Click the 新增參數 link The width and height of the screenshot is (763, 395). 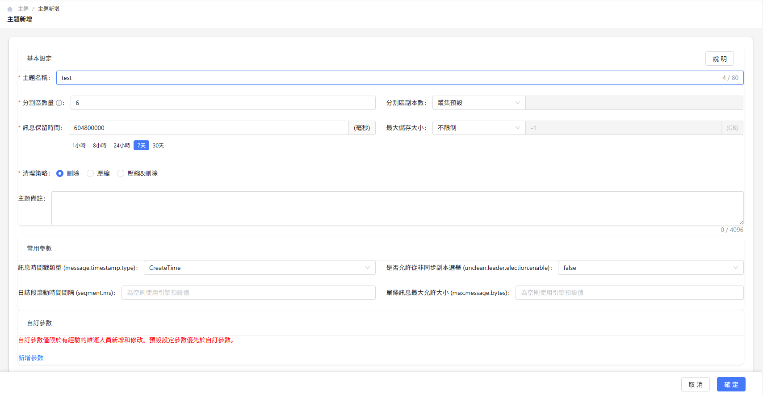click(31, 358)
